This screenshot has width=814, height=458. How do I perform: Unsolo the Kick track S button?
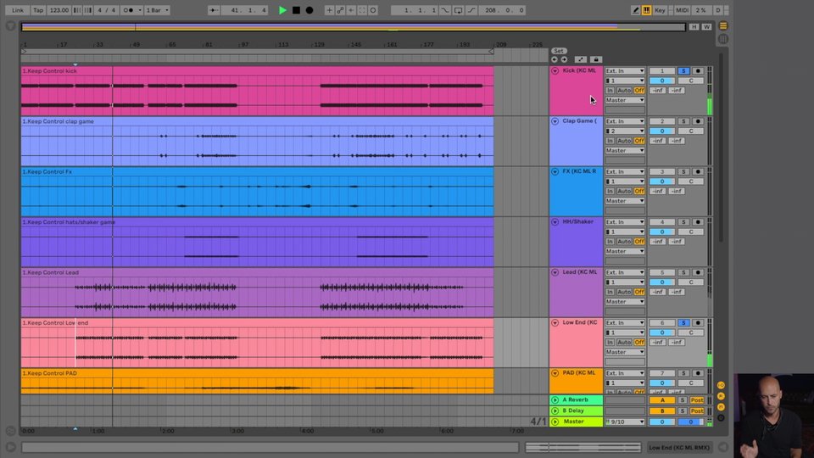point(683,70)
